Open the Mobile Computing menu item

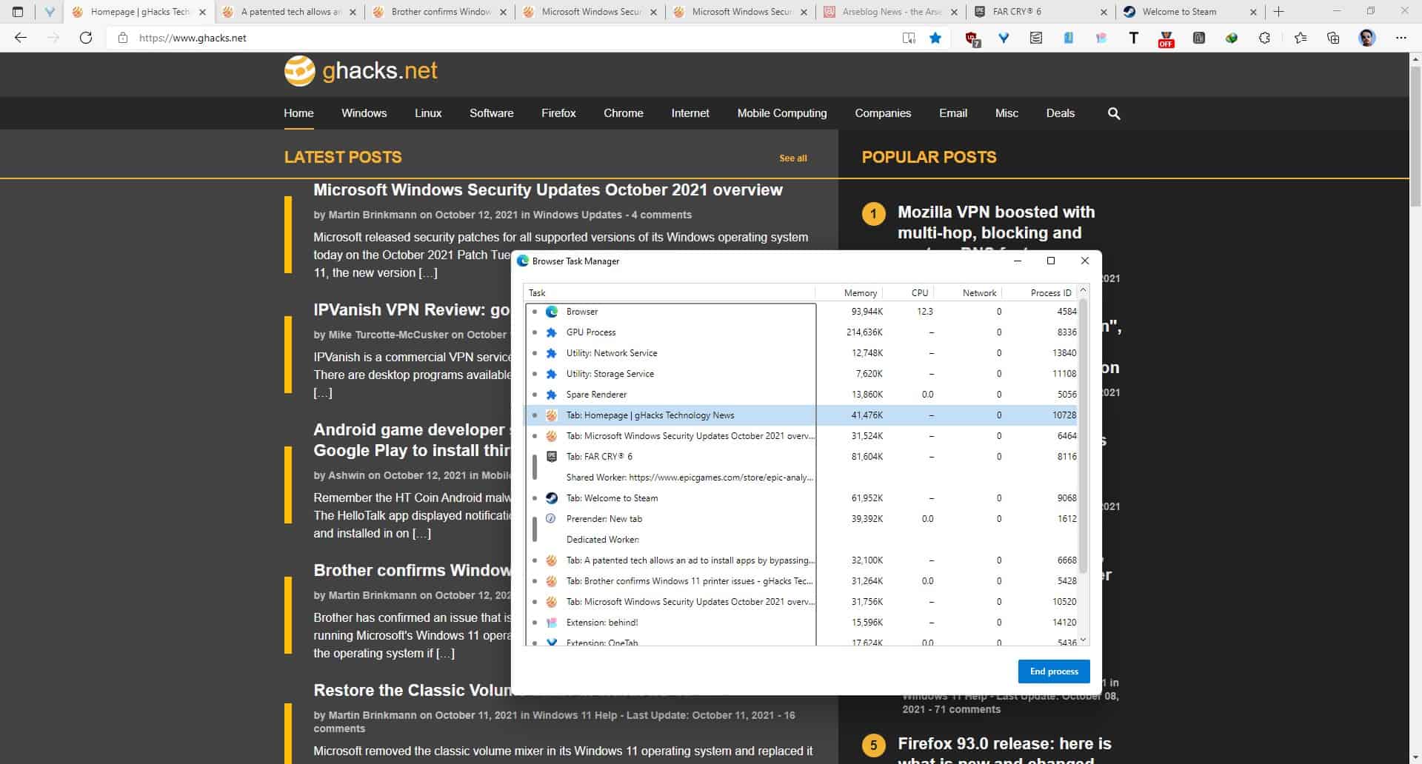click(x=782, y=113)
